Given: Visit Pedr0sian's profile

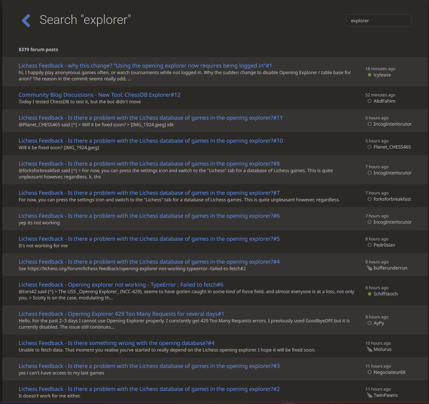Looking at the screenshot, I should pyautogui.click(x=384, y=245).
